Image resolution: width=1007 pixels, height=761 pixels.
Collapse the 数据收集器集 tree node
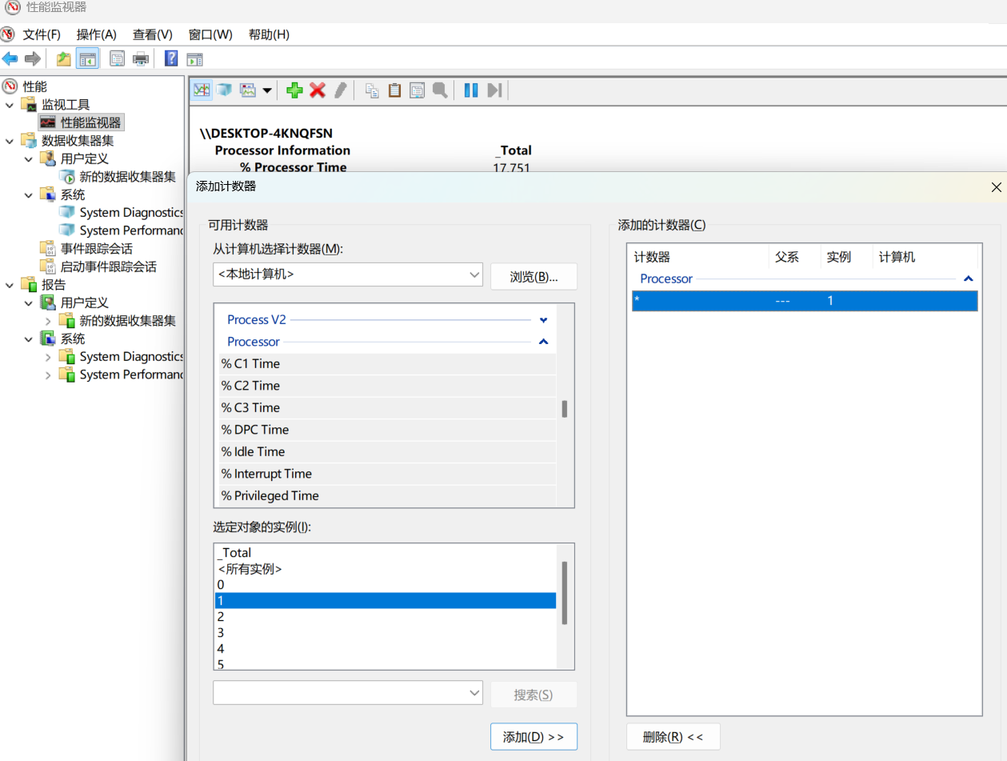pyautogui.click(x=10, y=141)
